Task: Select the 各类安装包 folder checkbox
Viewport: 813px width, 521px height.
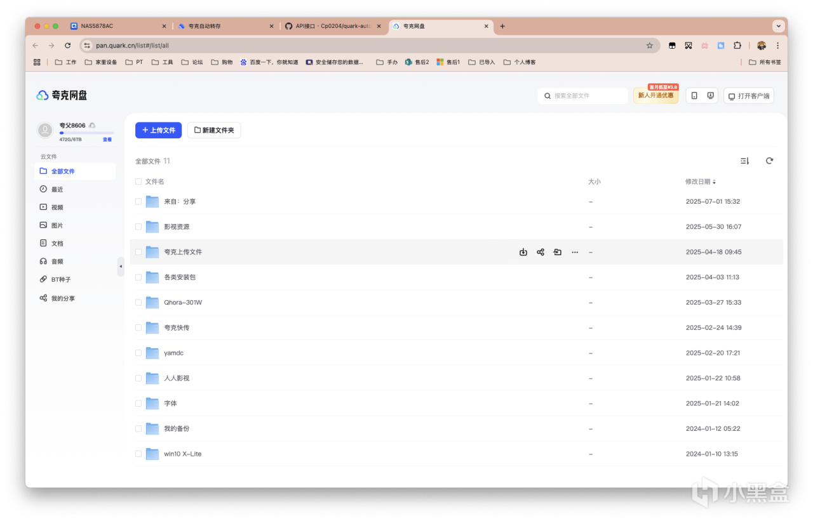Action: point(138,277)
